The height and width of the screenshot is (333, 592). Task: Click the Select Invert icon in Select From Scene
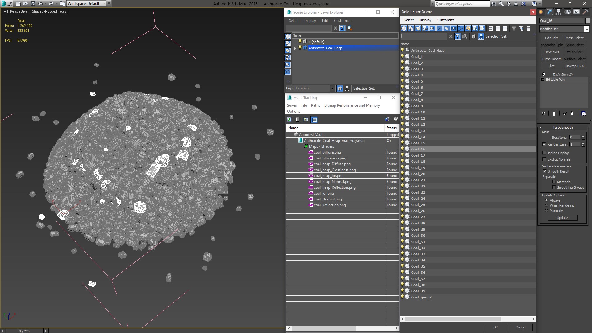pyautogui.click(x=505, y=28)
